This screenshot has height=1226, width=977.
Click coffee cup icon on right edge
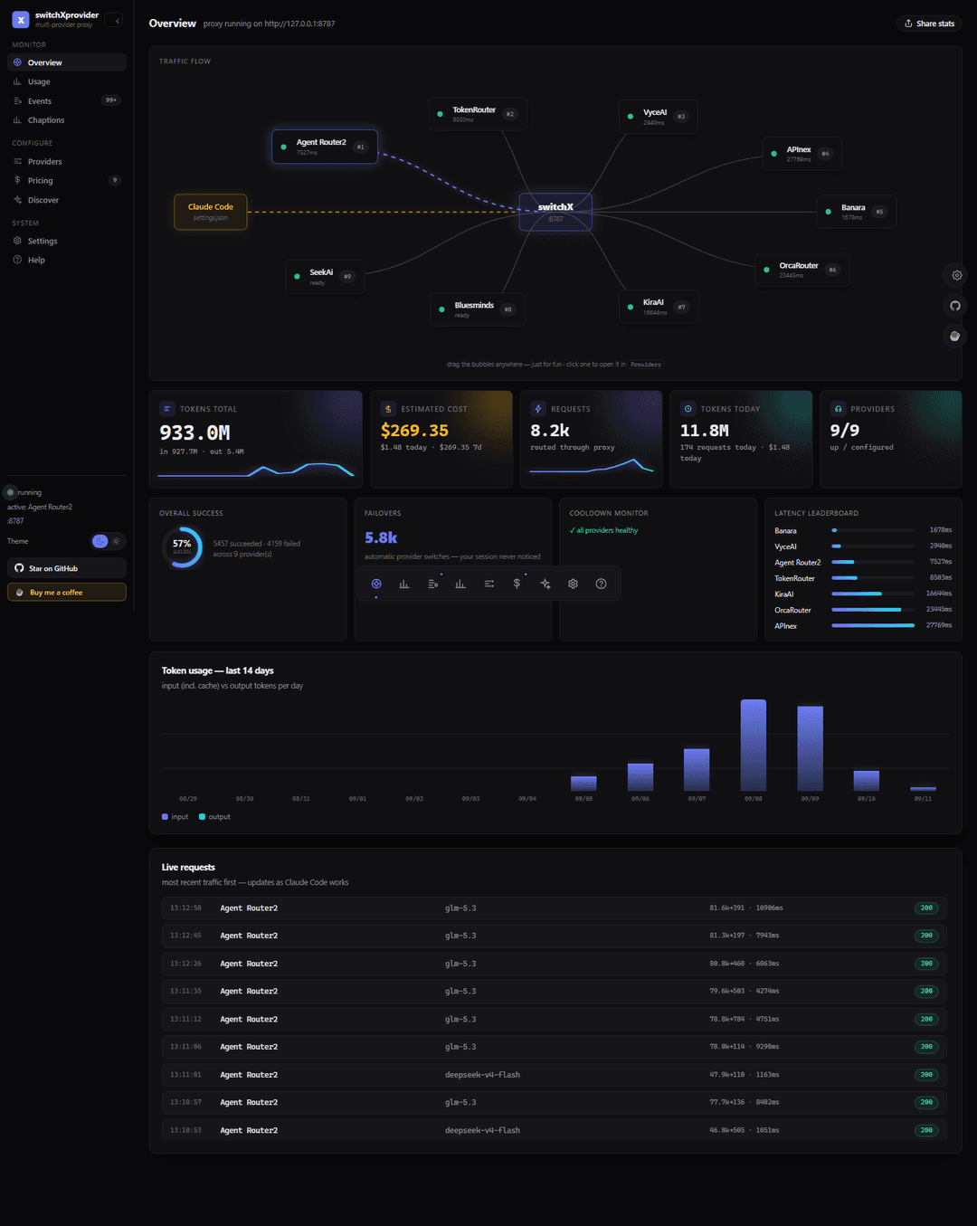pyautogui.click(x=956, y=336)
